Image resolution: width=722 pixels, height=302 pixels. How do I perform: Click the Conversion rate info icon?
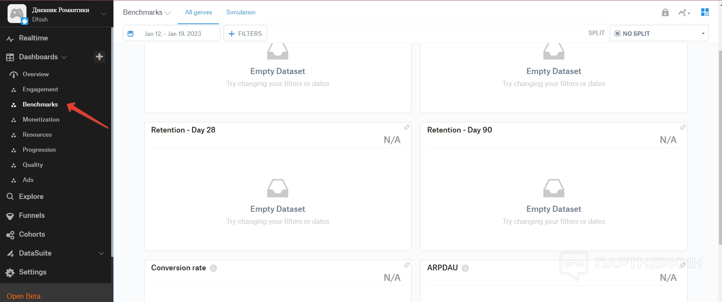[214, 268]
